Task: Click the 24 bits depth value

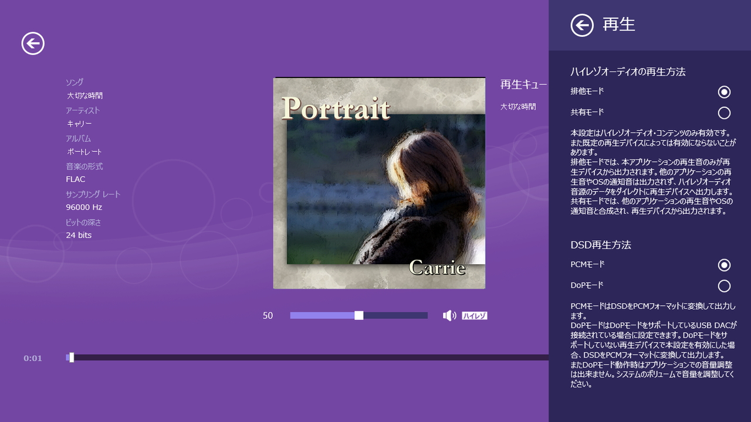Action: [x=79, y=236]
